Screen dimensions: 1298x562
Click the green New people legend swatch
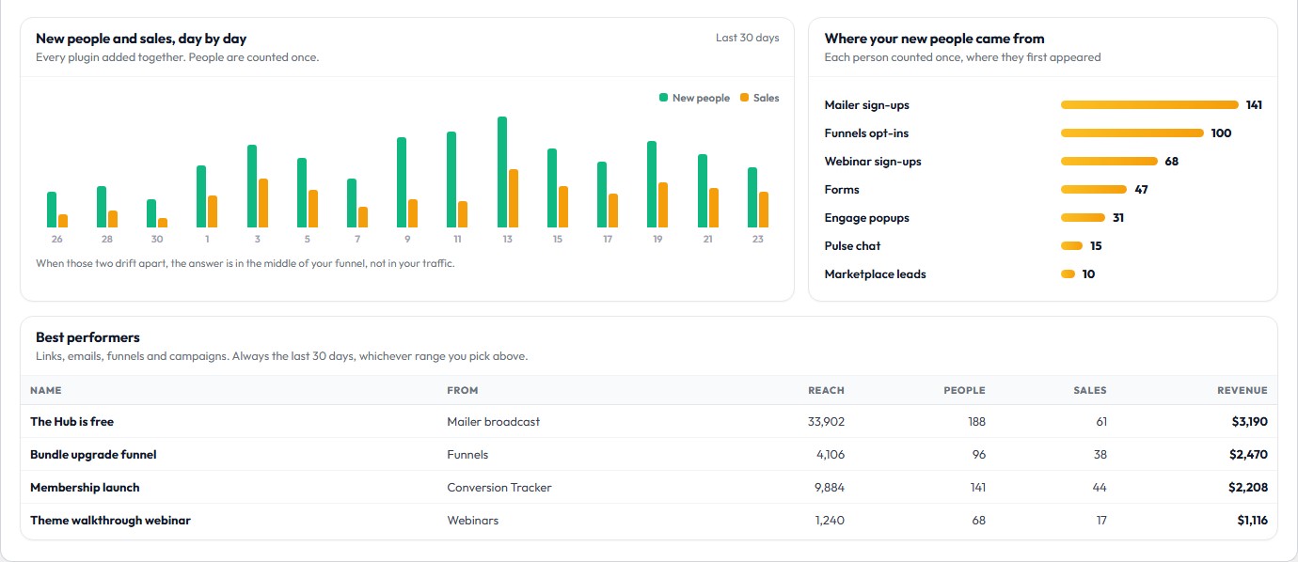[x=664, y=98]
